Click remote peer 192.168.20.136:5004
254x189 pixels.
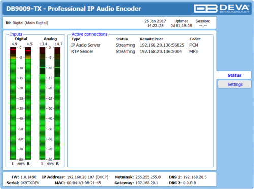pos(161,51)
